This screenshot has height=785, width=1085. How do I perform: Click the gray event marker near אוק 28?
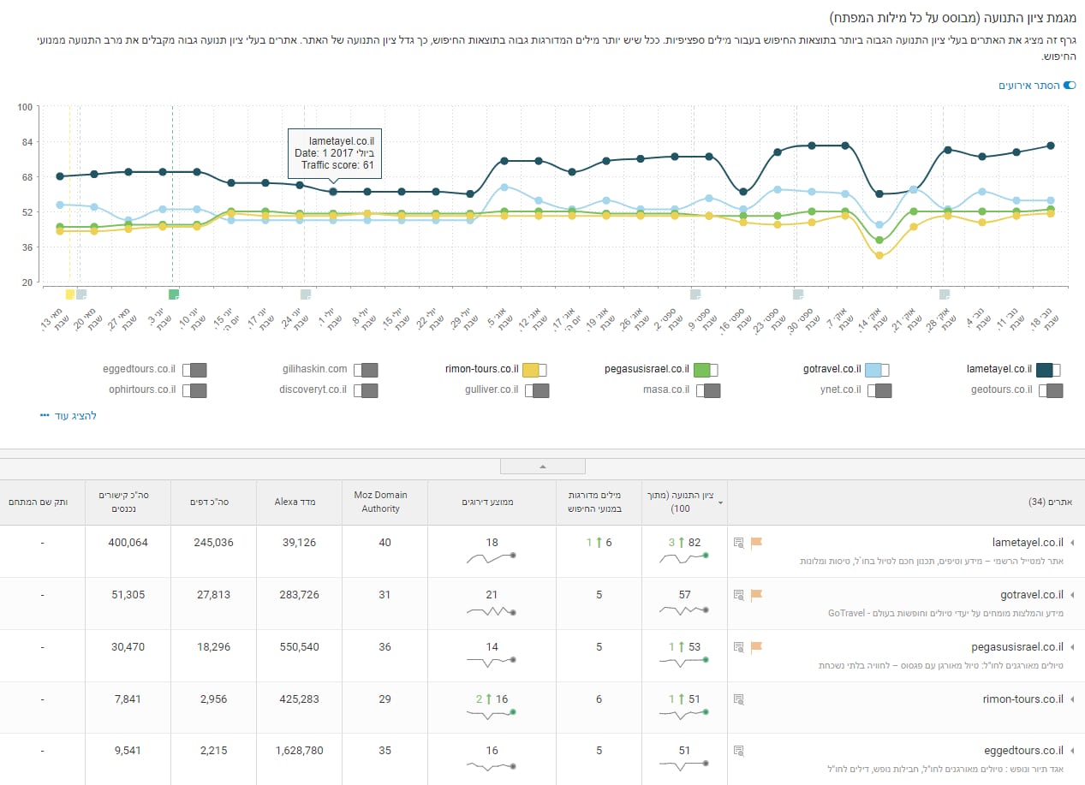944,294
